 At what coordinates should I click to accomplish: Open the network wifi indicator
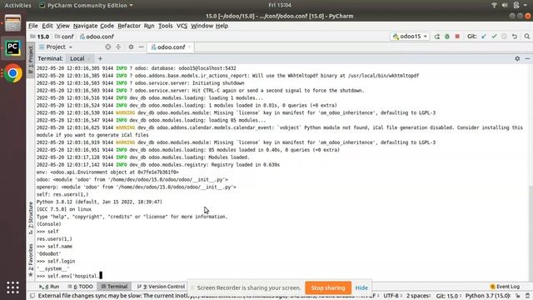[494, 5]
